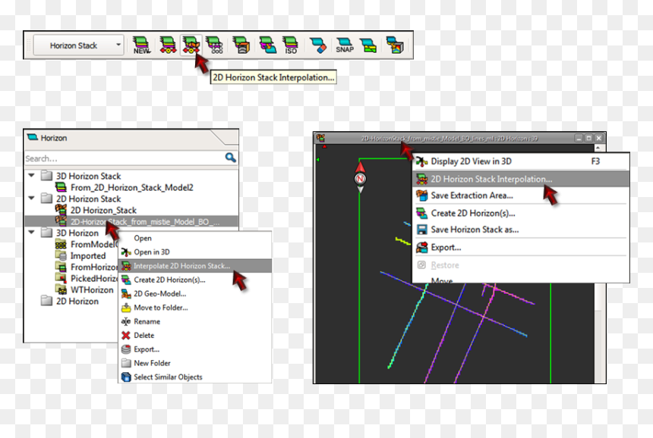Viewport: 653px width, 438px height.
Task: Collapse the 3D Horizon Stack folder
Action: click(31, 175)
